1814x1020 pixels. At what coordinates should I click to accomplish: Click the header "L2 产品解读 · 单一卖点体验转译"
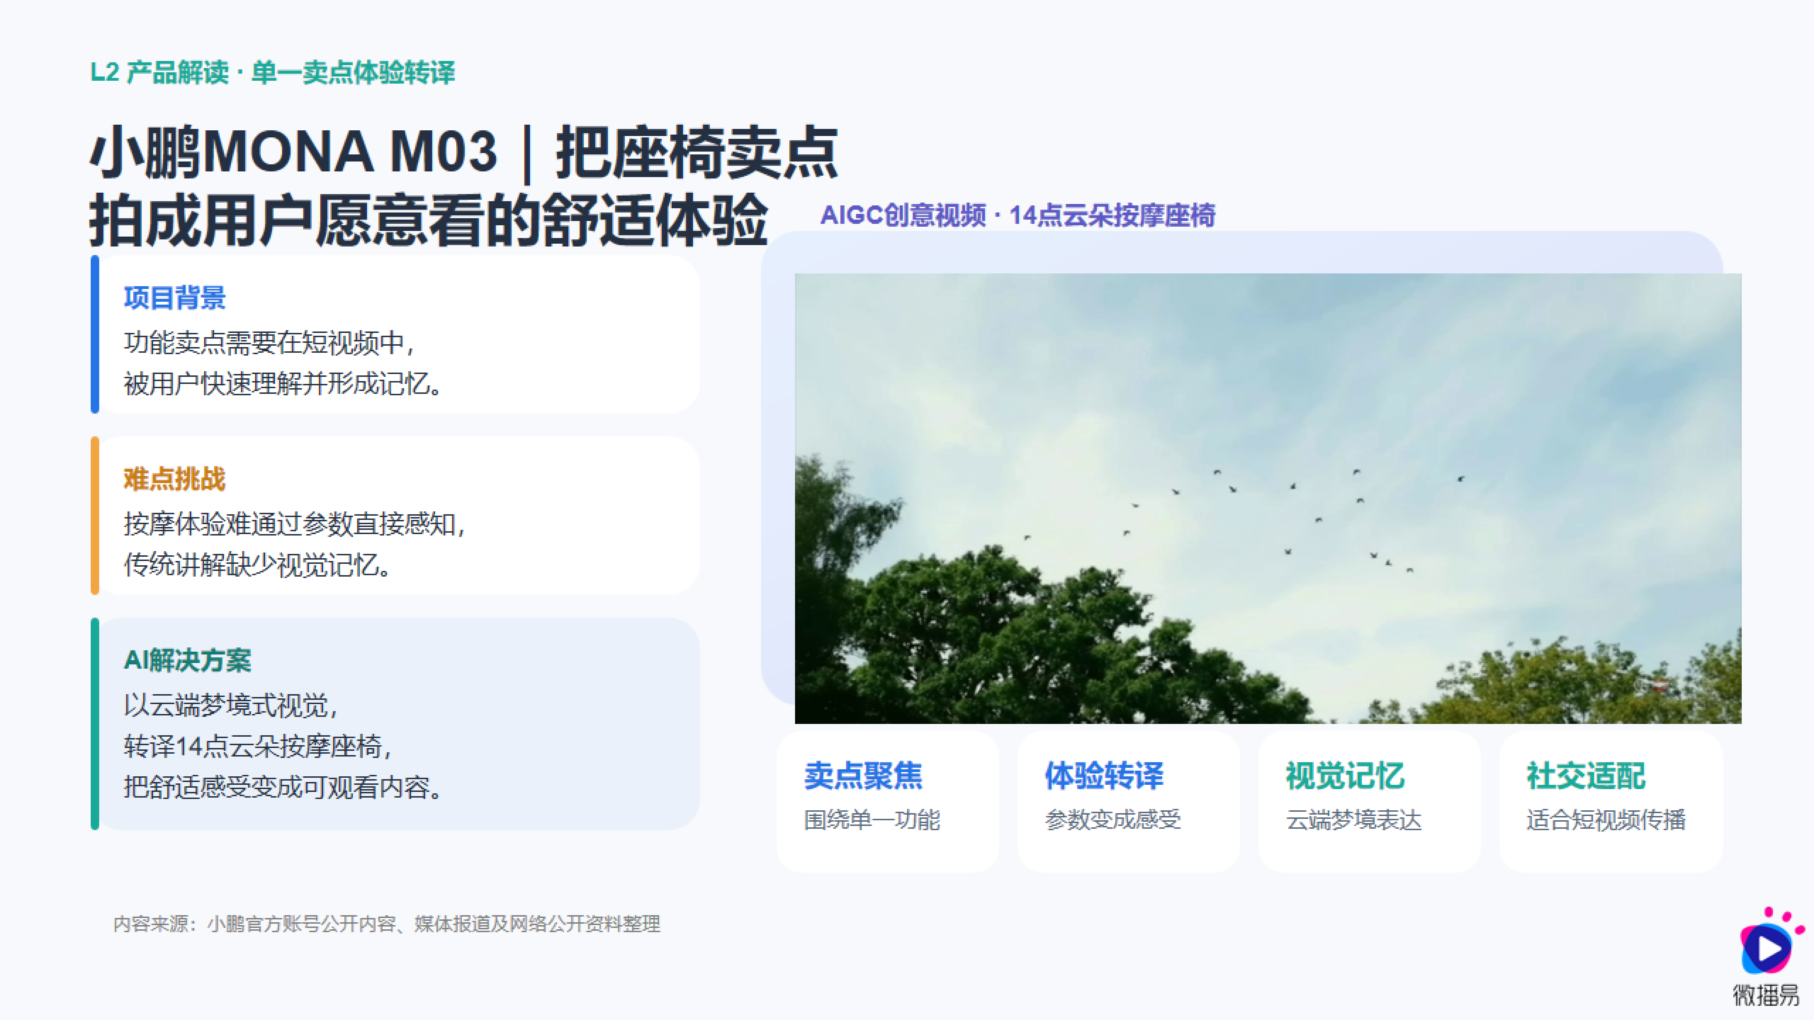(x=272, y=73)
